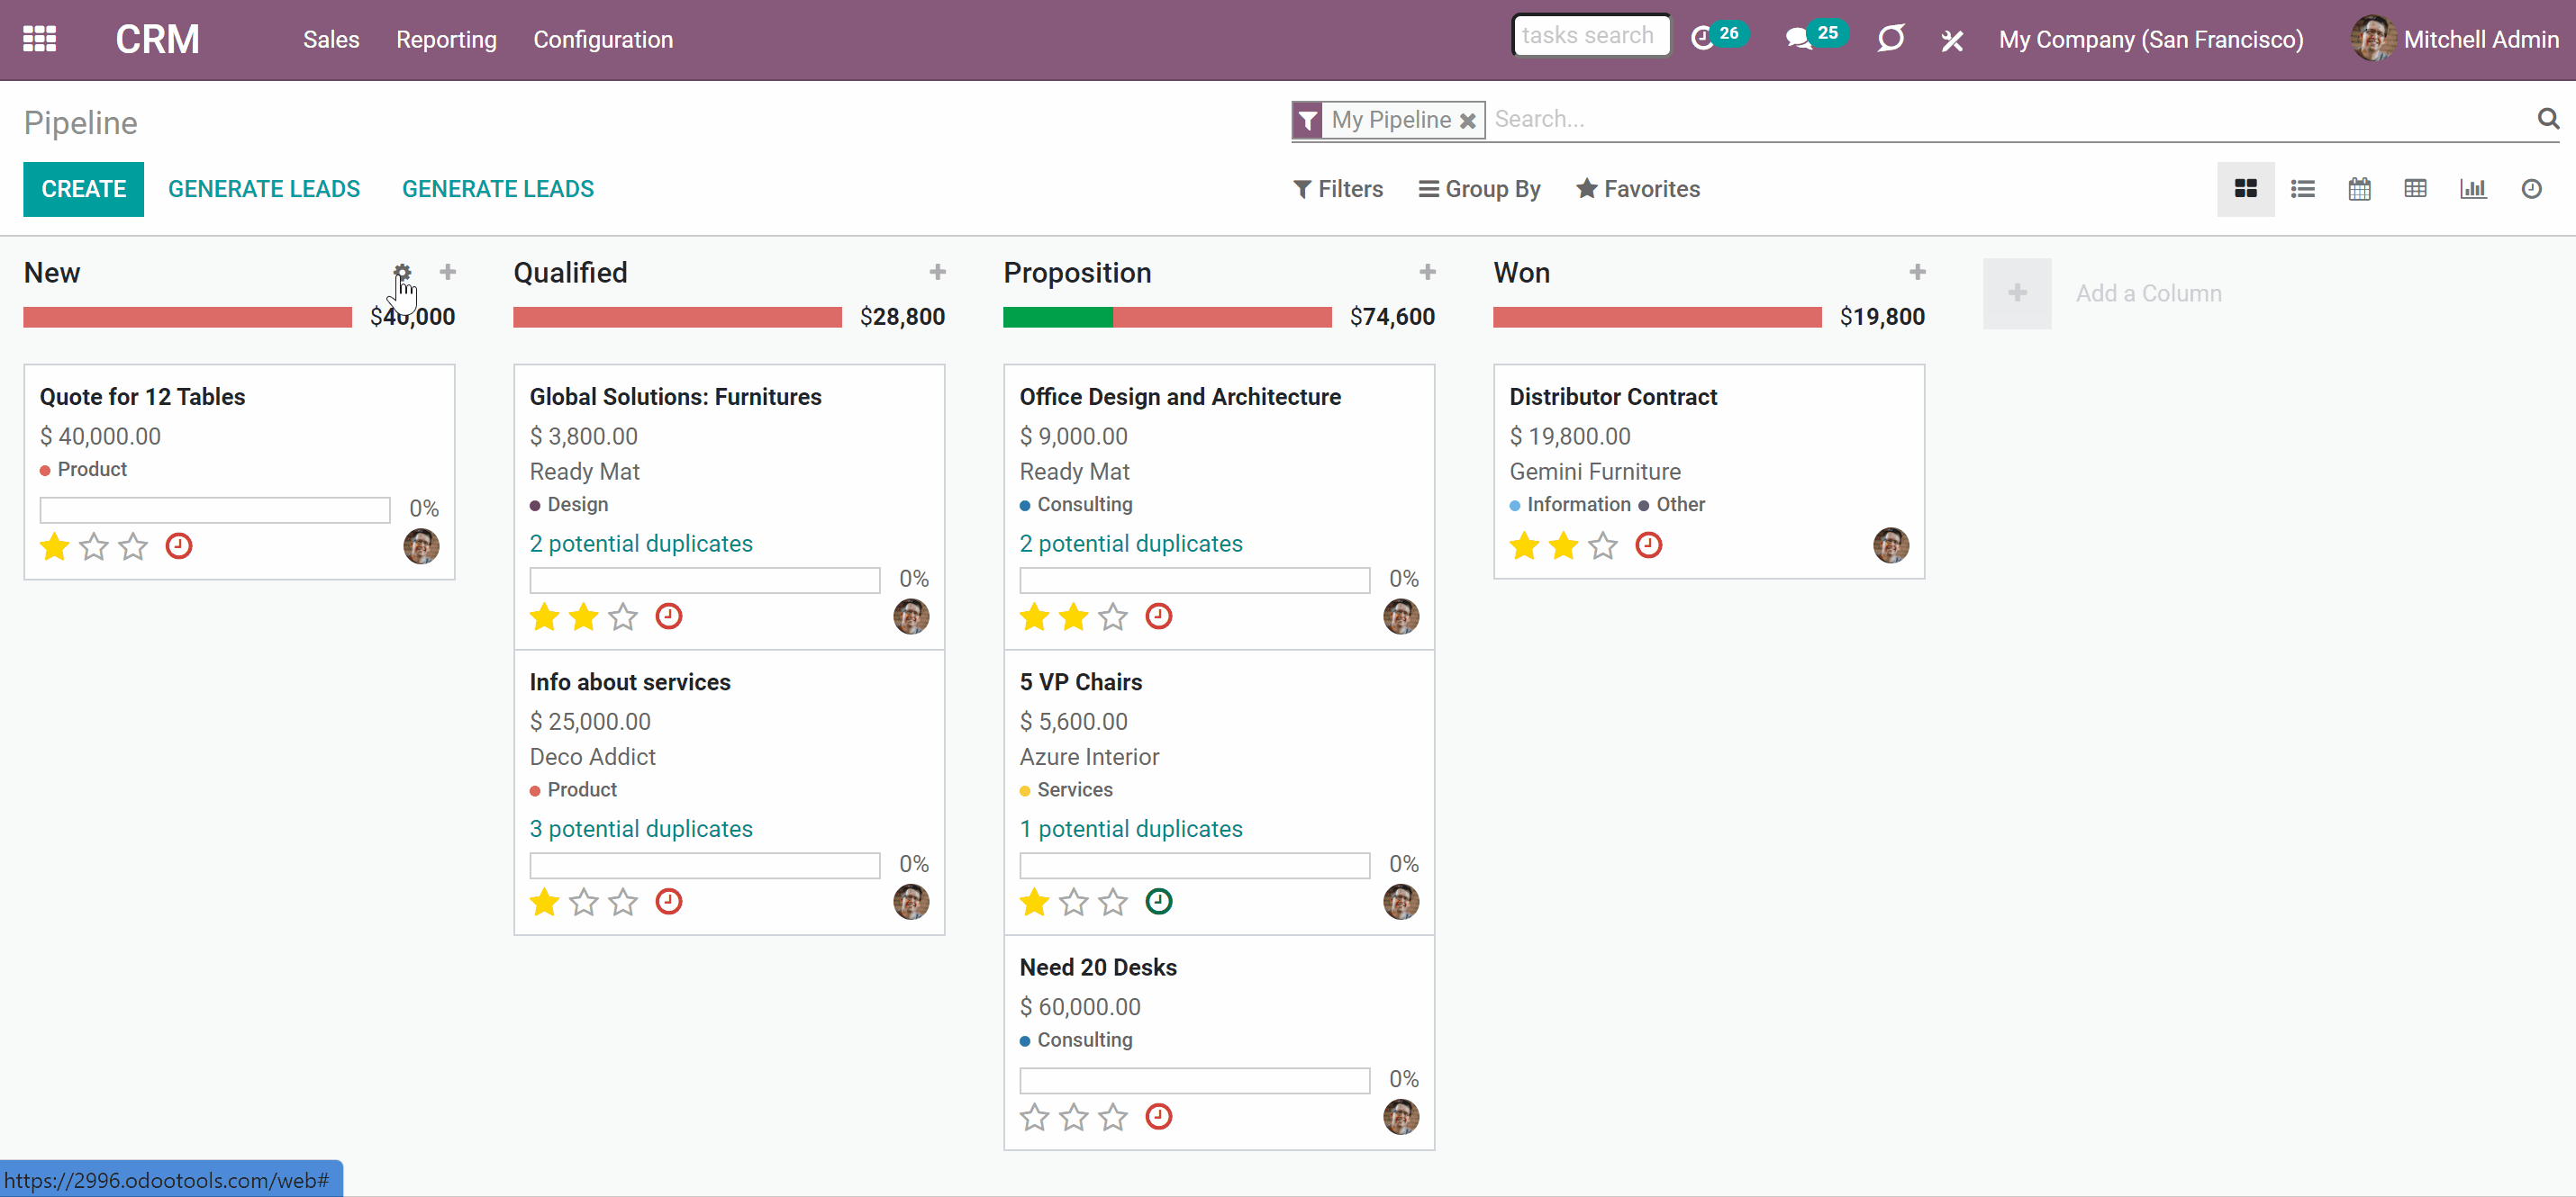Viewport: 2576px width, 1197px height.
Task: Set third priority star on Office Design and Architecture
Action: [x=1113, y=616]
